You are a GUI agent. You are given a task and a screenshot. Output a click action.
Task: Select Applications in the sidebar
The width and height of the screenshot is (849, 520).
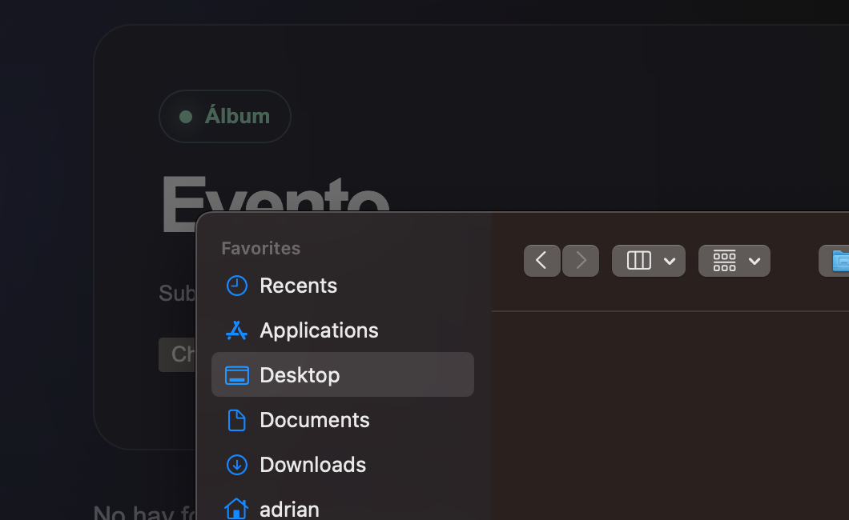[342, 330]
